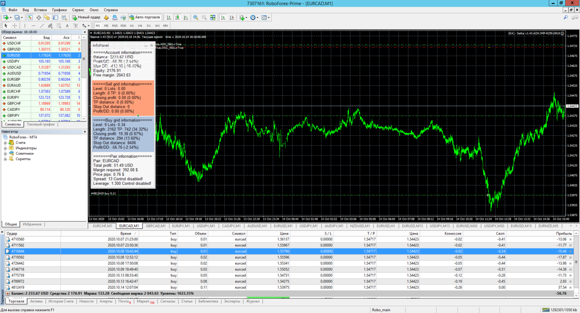Close the InfoPanel window
580x313 pixels.
[x=152, y=45]
